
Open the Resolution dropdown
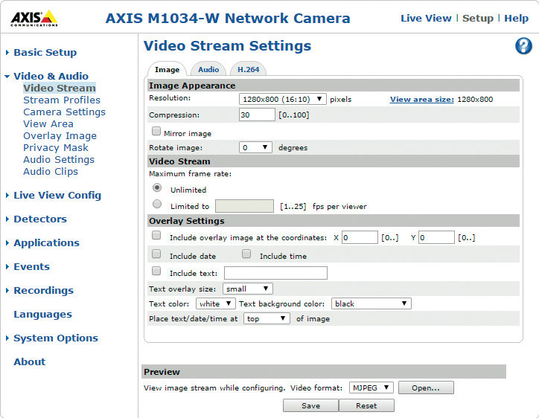[283, 98]
